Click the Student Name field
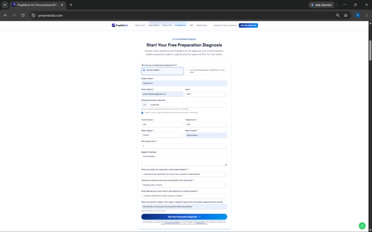The height and width of the screenshot is (232, 372). click(x=184, y=83)
